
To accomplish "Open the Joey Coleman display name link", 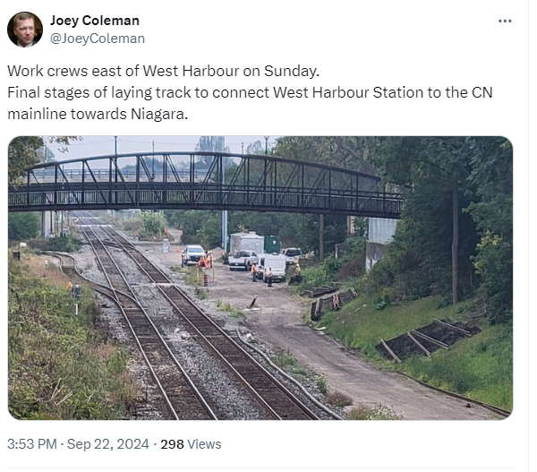I will (x=94, y=21).
